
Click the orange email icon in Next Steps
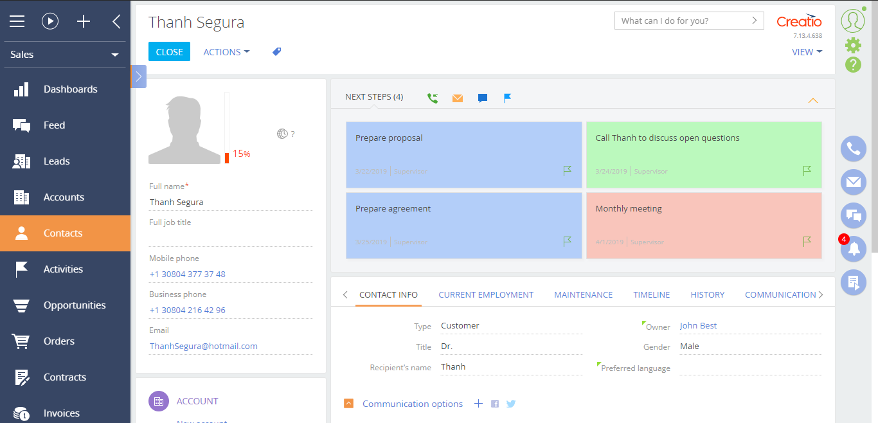[x=457, y=98]
